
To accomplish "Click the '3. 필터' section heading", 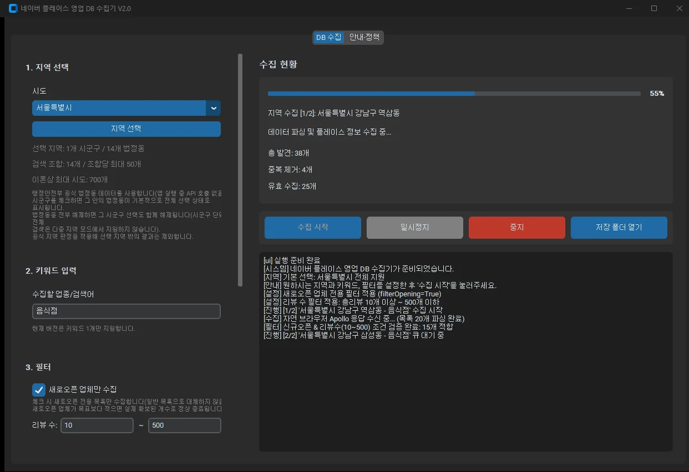I will point(38,367).
